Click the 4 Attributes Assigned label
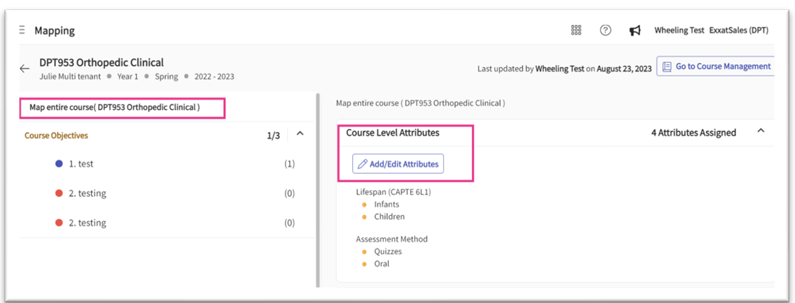Image resolution: width=795 pixels, height=303 pixels. [693, 133]
